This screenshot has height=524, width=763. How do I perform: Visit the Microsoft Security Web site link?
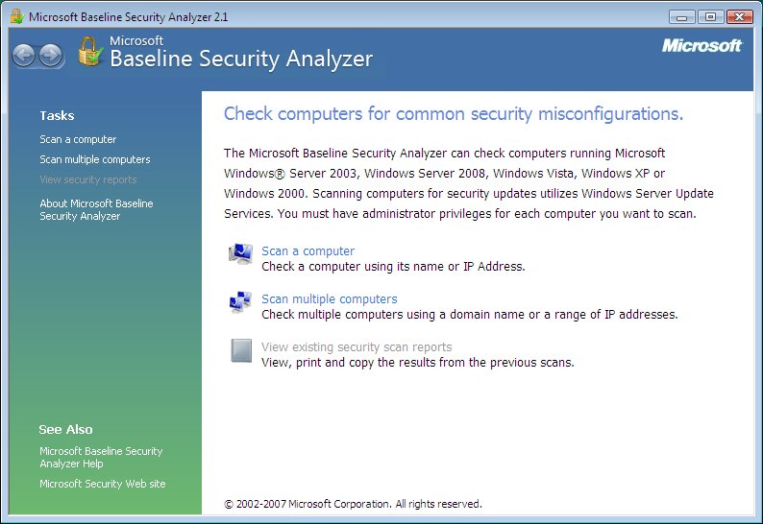pyautogui.click(x=103, y=484)
